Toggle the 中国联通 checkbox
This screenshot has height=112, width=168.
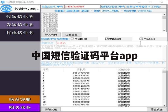[x=107, y=39]
